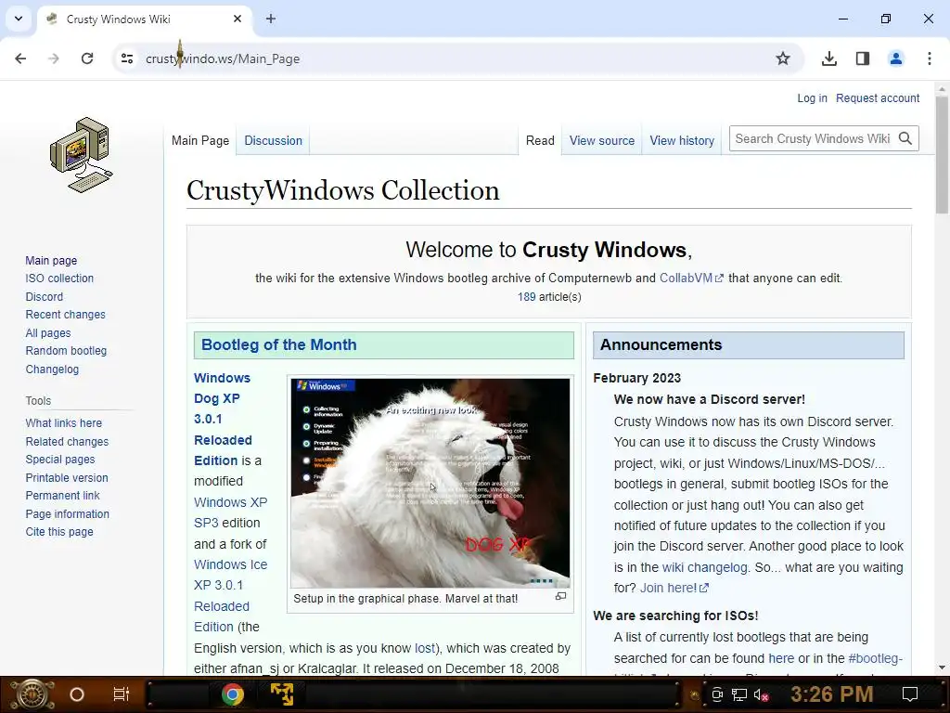
Task: Open the View source tab
Action: click(601, 141)
